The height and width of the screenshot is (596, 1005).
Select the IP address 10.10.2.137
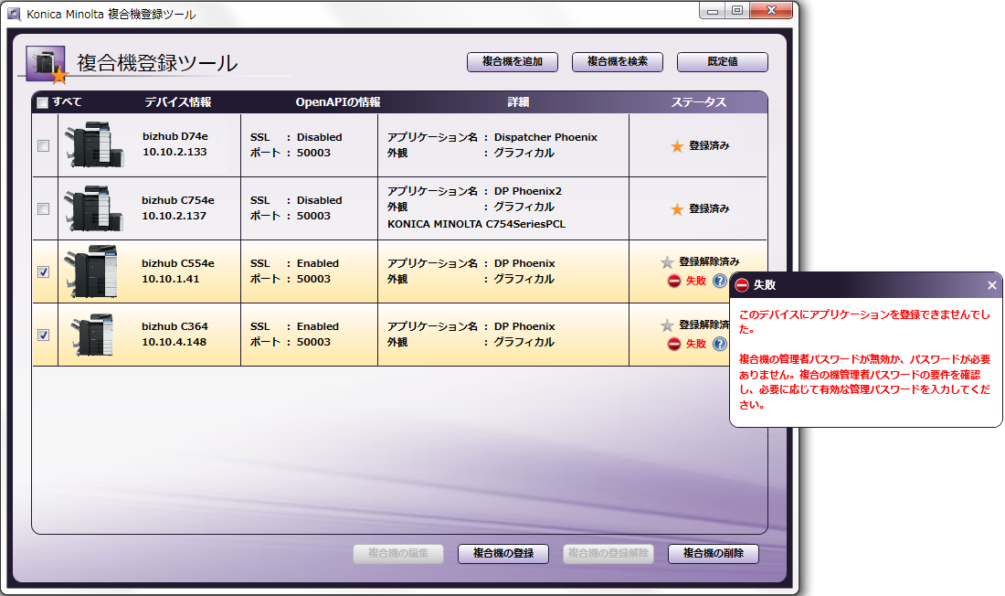pos(174,216)
